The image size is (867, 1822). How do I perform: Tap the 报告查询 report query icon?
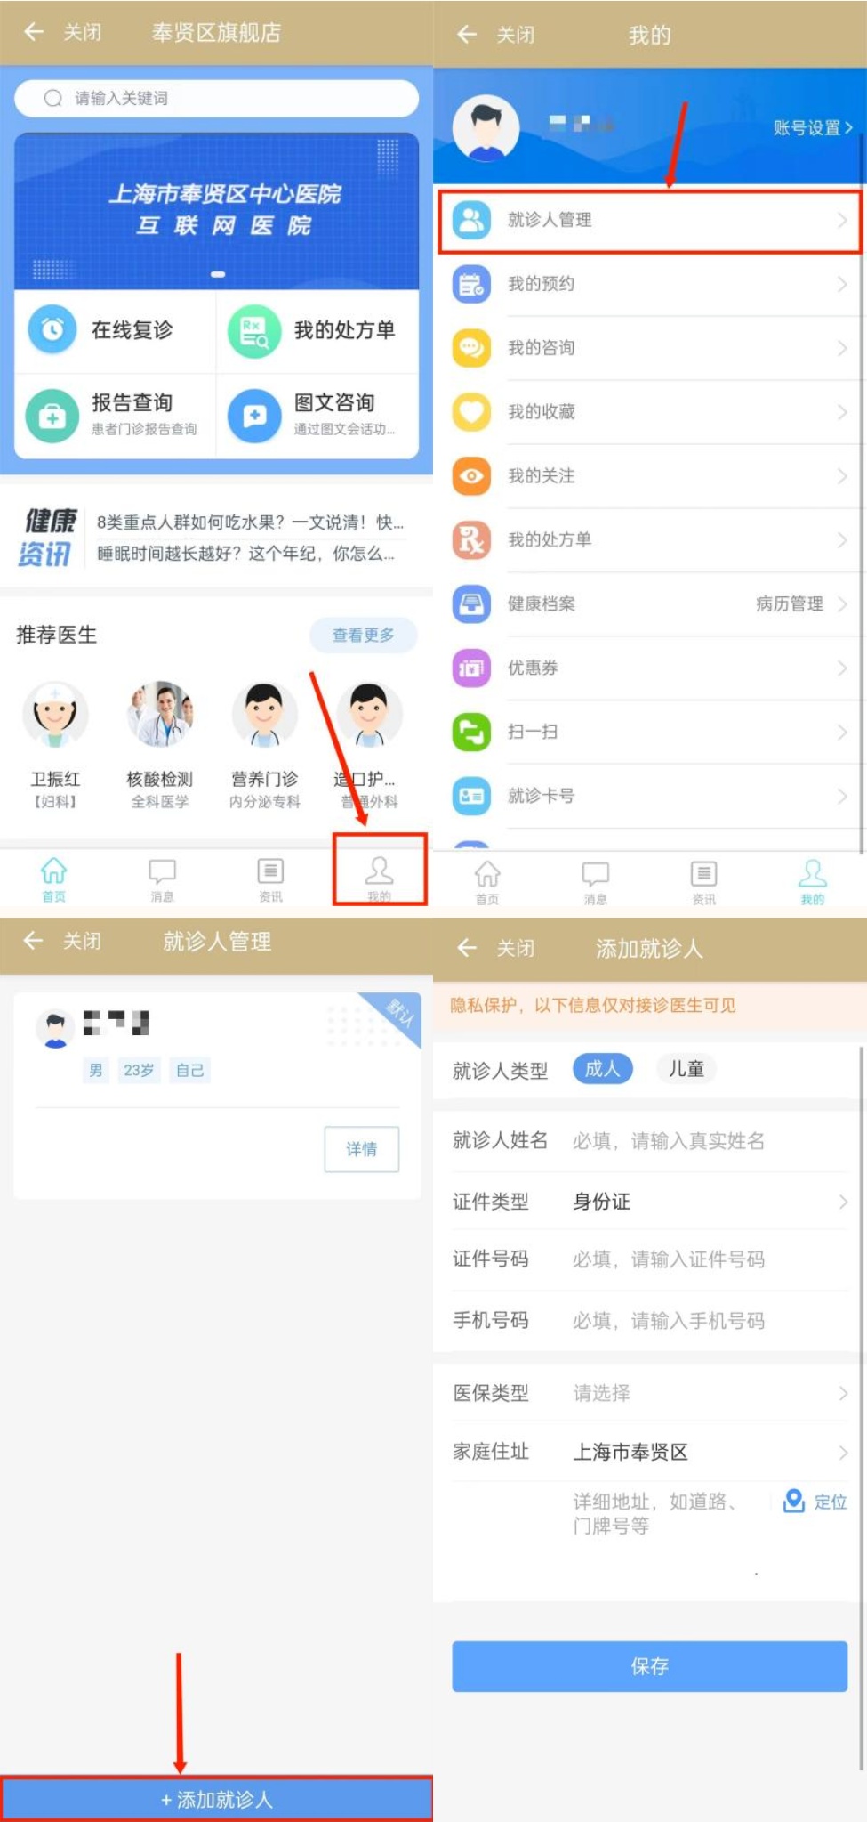click(52, 416)
